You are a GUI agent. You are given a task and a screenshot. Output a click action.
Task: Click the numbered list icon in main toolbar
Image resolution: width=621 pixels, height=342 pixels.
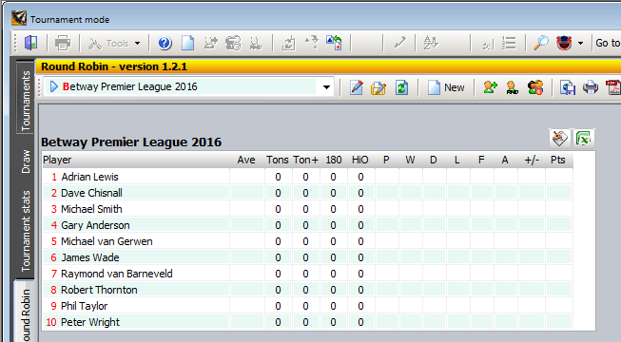(x=509, y=43)
